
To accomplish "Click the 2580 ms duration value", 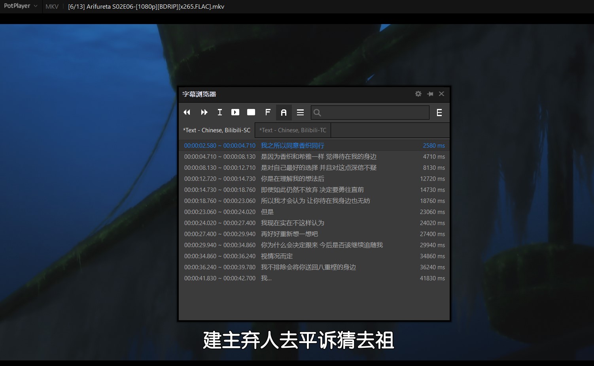I will pos(434,146).
